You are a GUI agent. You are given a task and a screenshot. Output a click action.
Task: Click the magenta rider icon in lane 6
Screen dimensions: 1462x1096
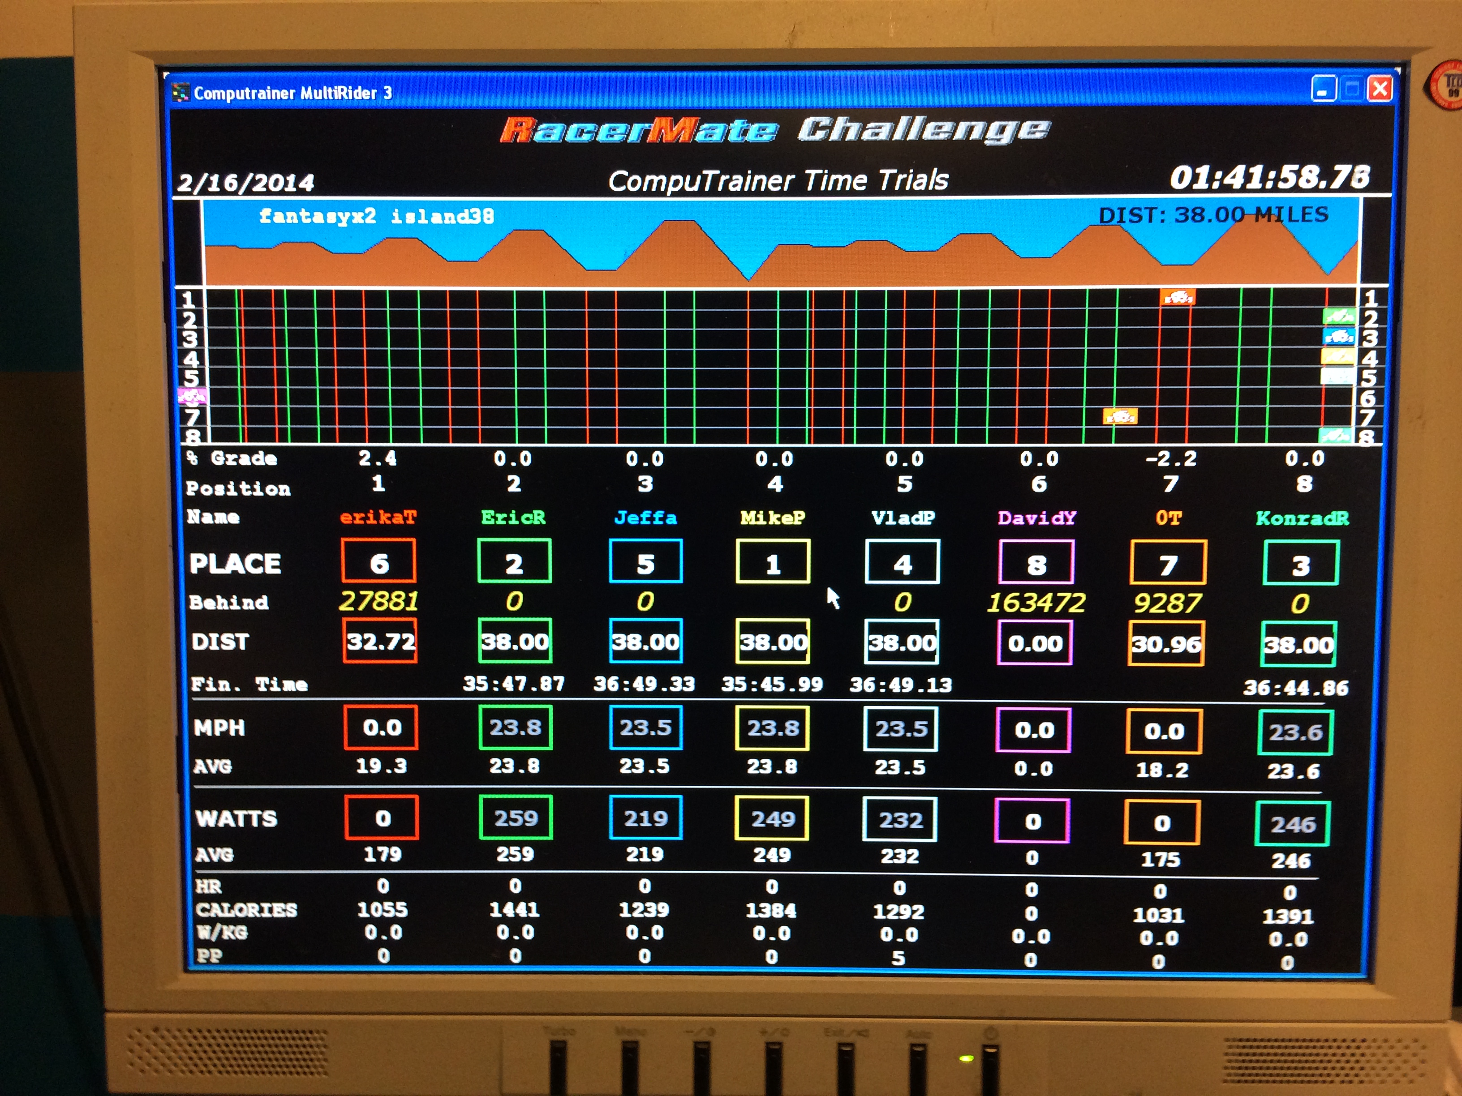192,396
